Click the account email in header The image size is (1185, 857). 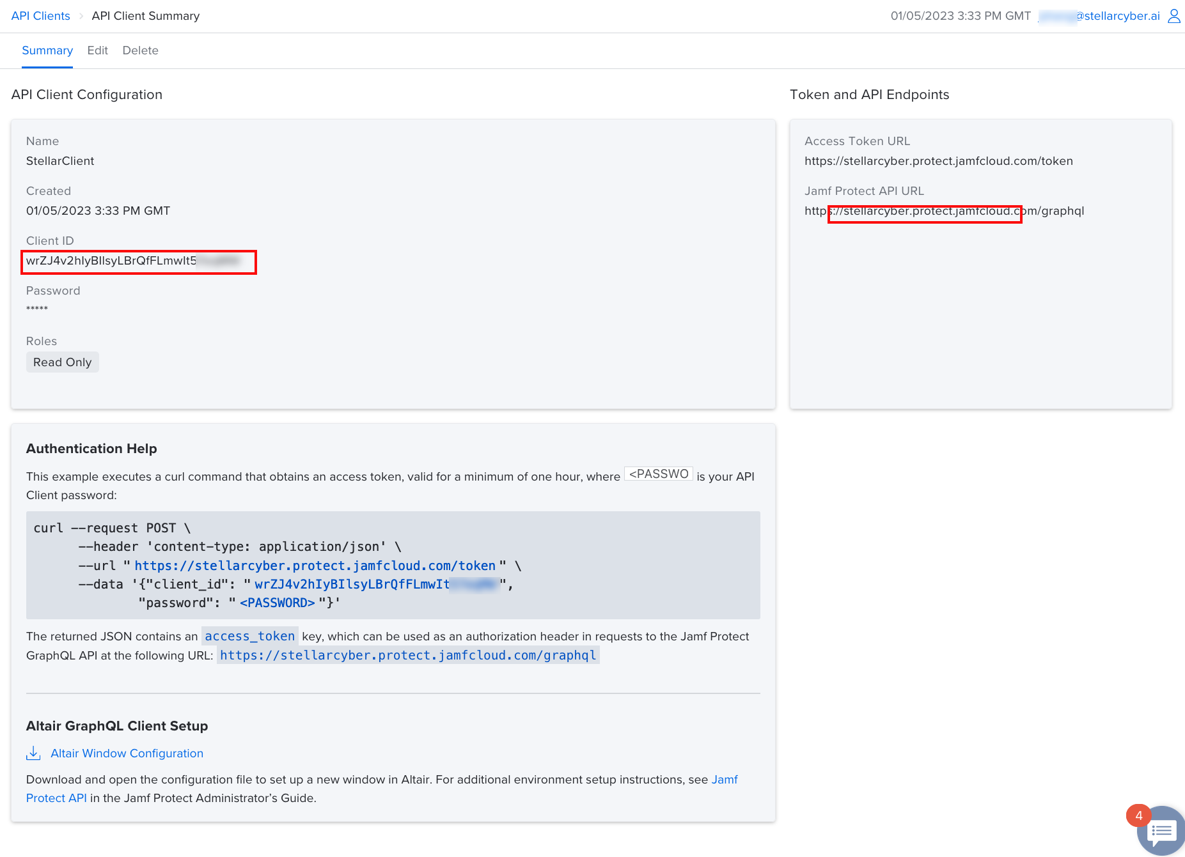(1099, 16)
